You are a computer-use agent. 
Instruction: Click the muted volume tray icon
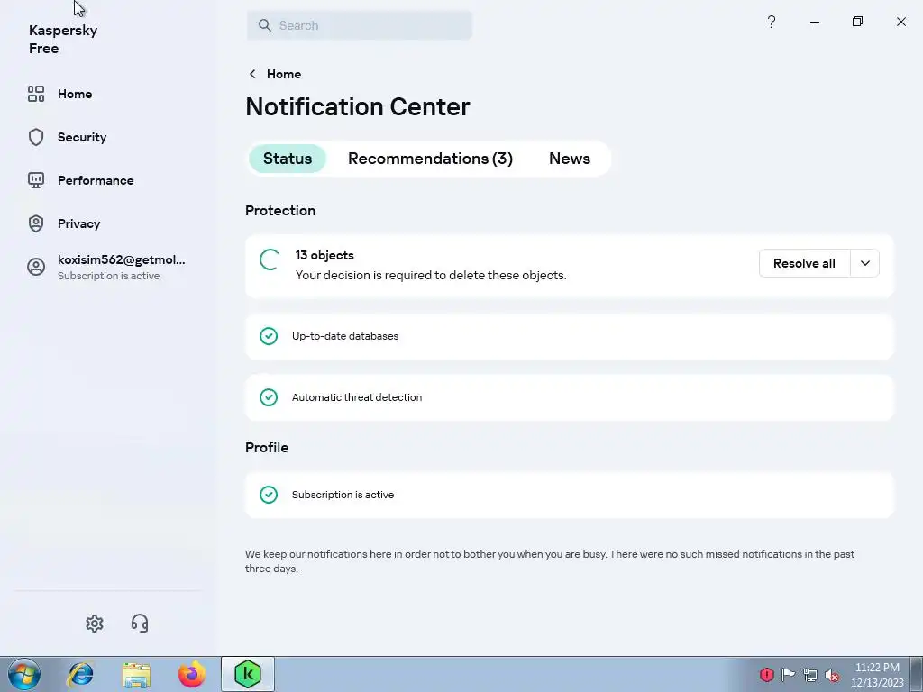tap(832, 675)
